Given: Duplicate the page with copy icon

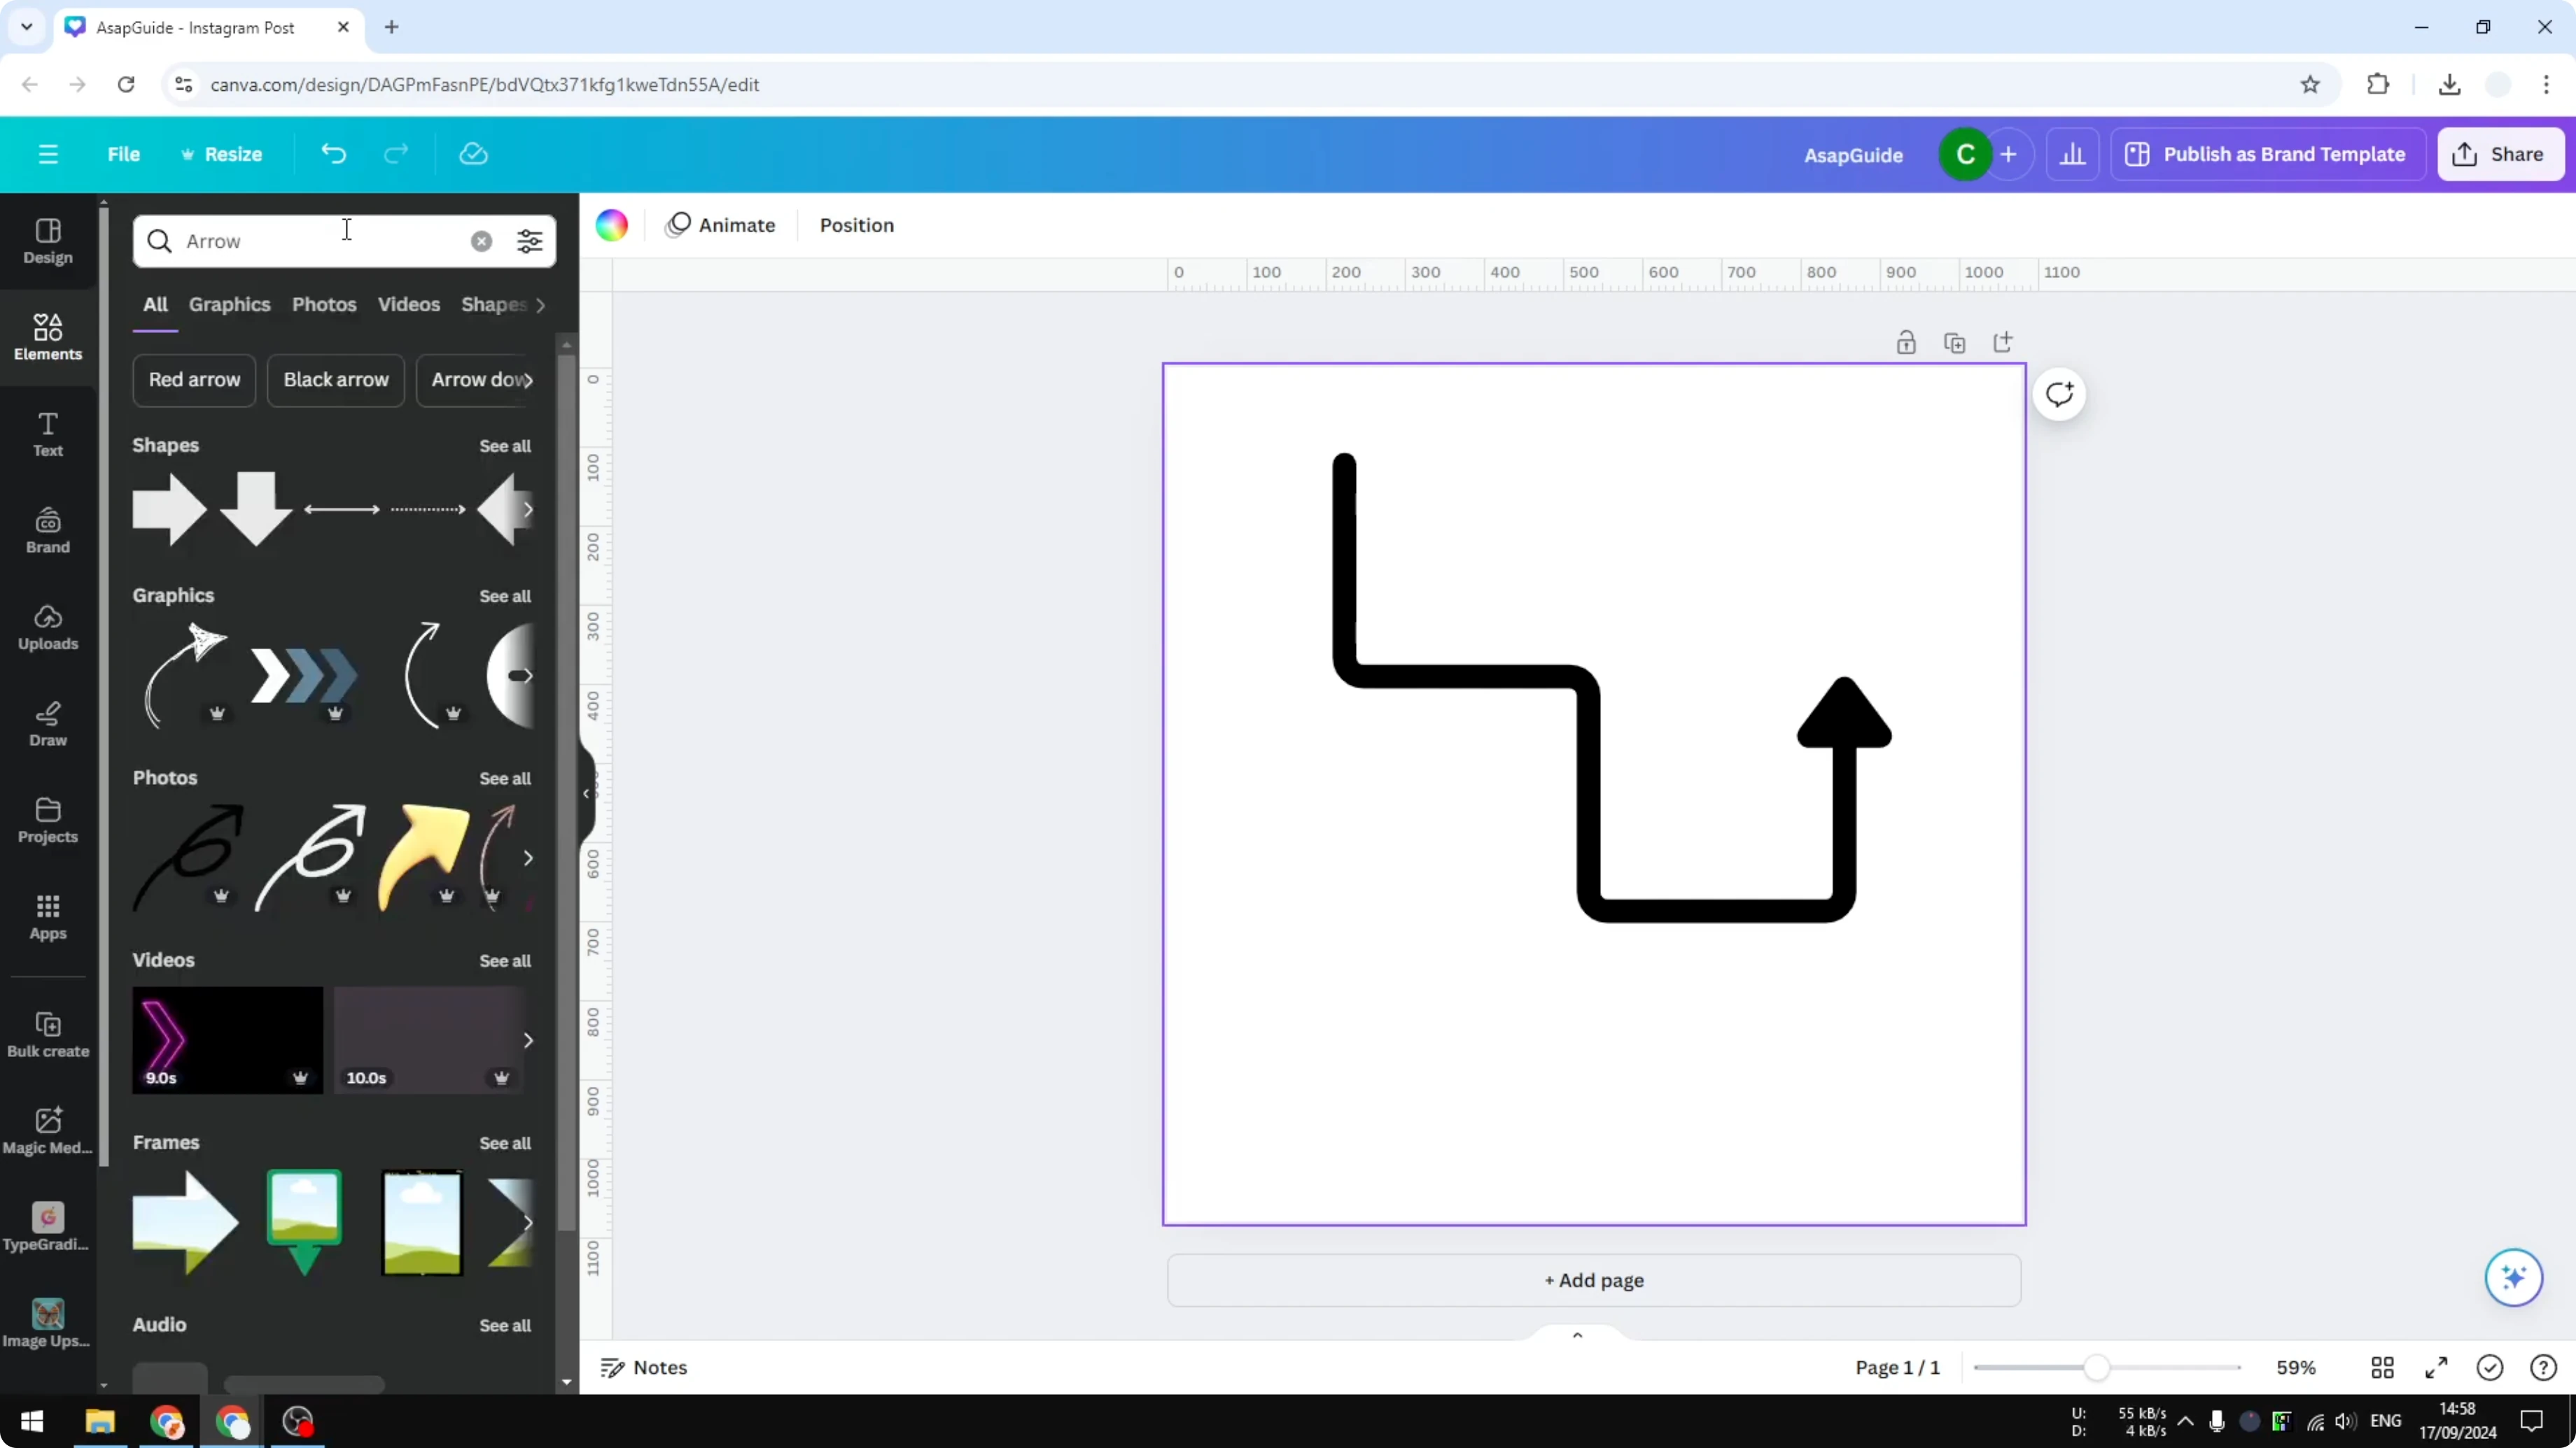Looking at the screenshot, I should [1954, 343].
